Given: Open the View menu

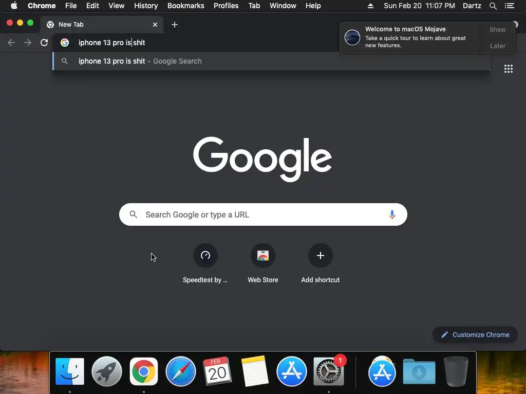Looking at the screenshot, I should pyautogui.click(x=117, y=6).
